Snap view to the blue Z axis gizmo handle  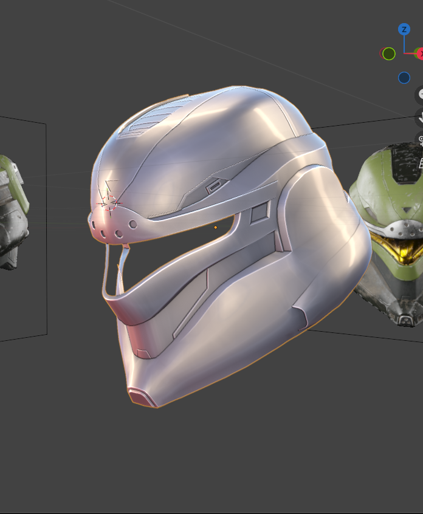point(404,30)
